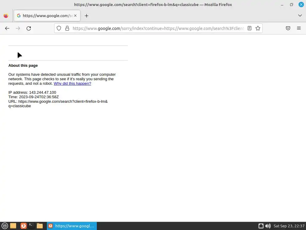This screenshot has width=306, height=230.
Task: Go back to the previous page
Action: tap(7, 28)
